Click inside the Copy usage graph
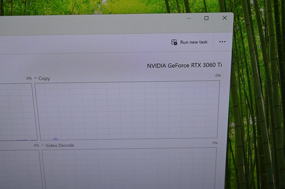 (x=128, y=109)
